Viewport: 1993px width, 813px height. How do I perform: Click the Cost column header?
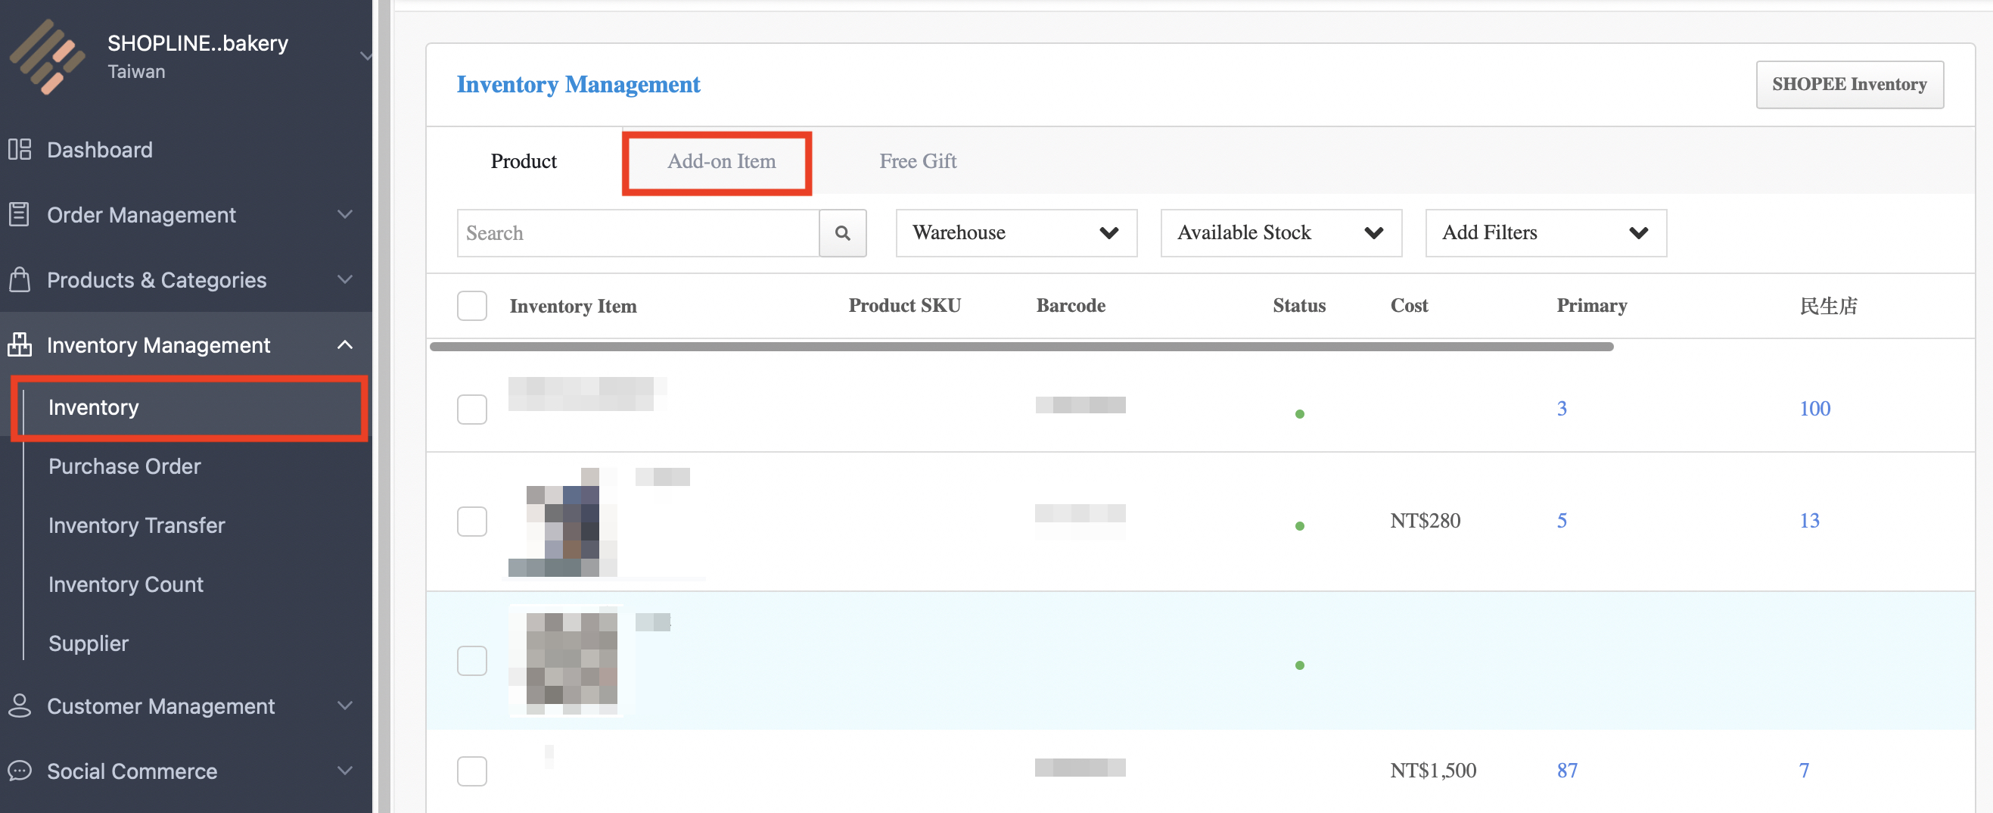(x=1409, y=305)
